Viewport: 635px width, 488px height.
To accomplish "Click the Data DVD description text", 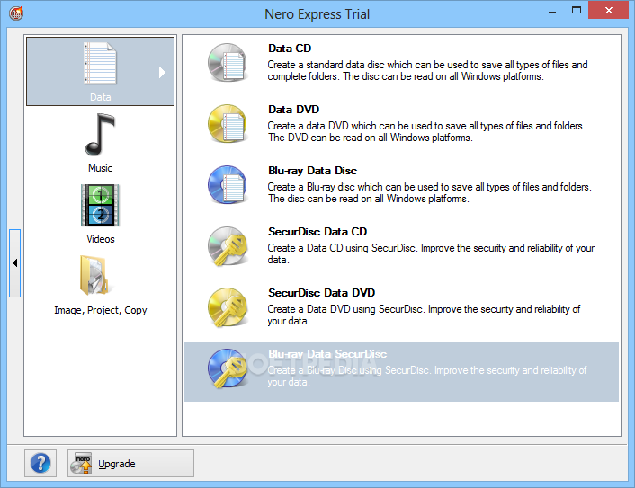I will (x=426, y=132).
